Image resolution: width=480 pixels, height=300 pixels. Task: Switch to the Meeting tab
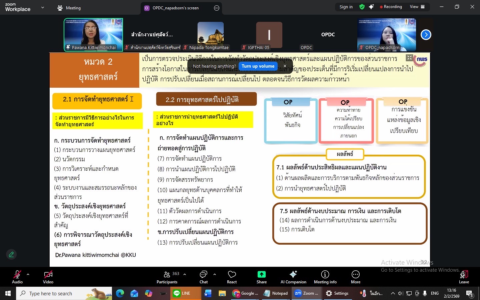(x=69, y=8)
